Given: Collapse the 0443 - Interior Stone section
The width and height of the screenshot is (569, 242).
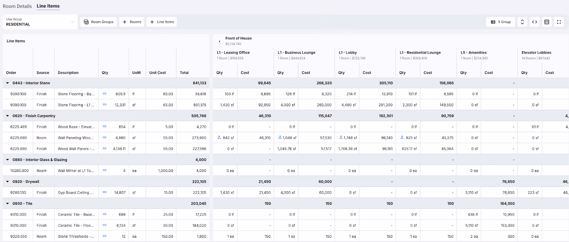Looking at the screenshot, I should click(7, 83).
